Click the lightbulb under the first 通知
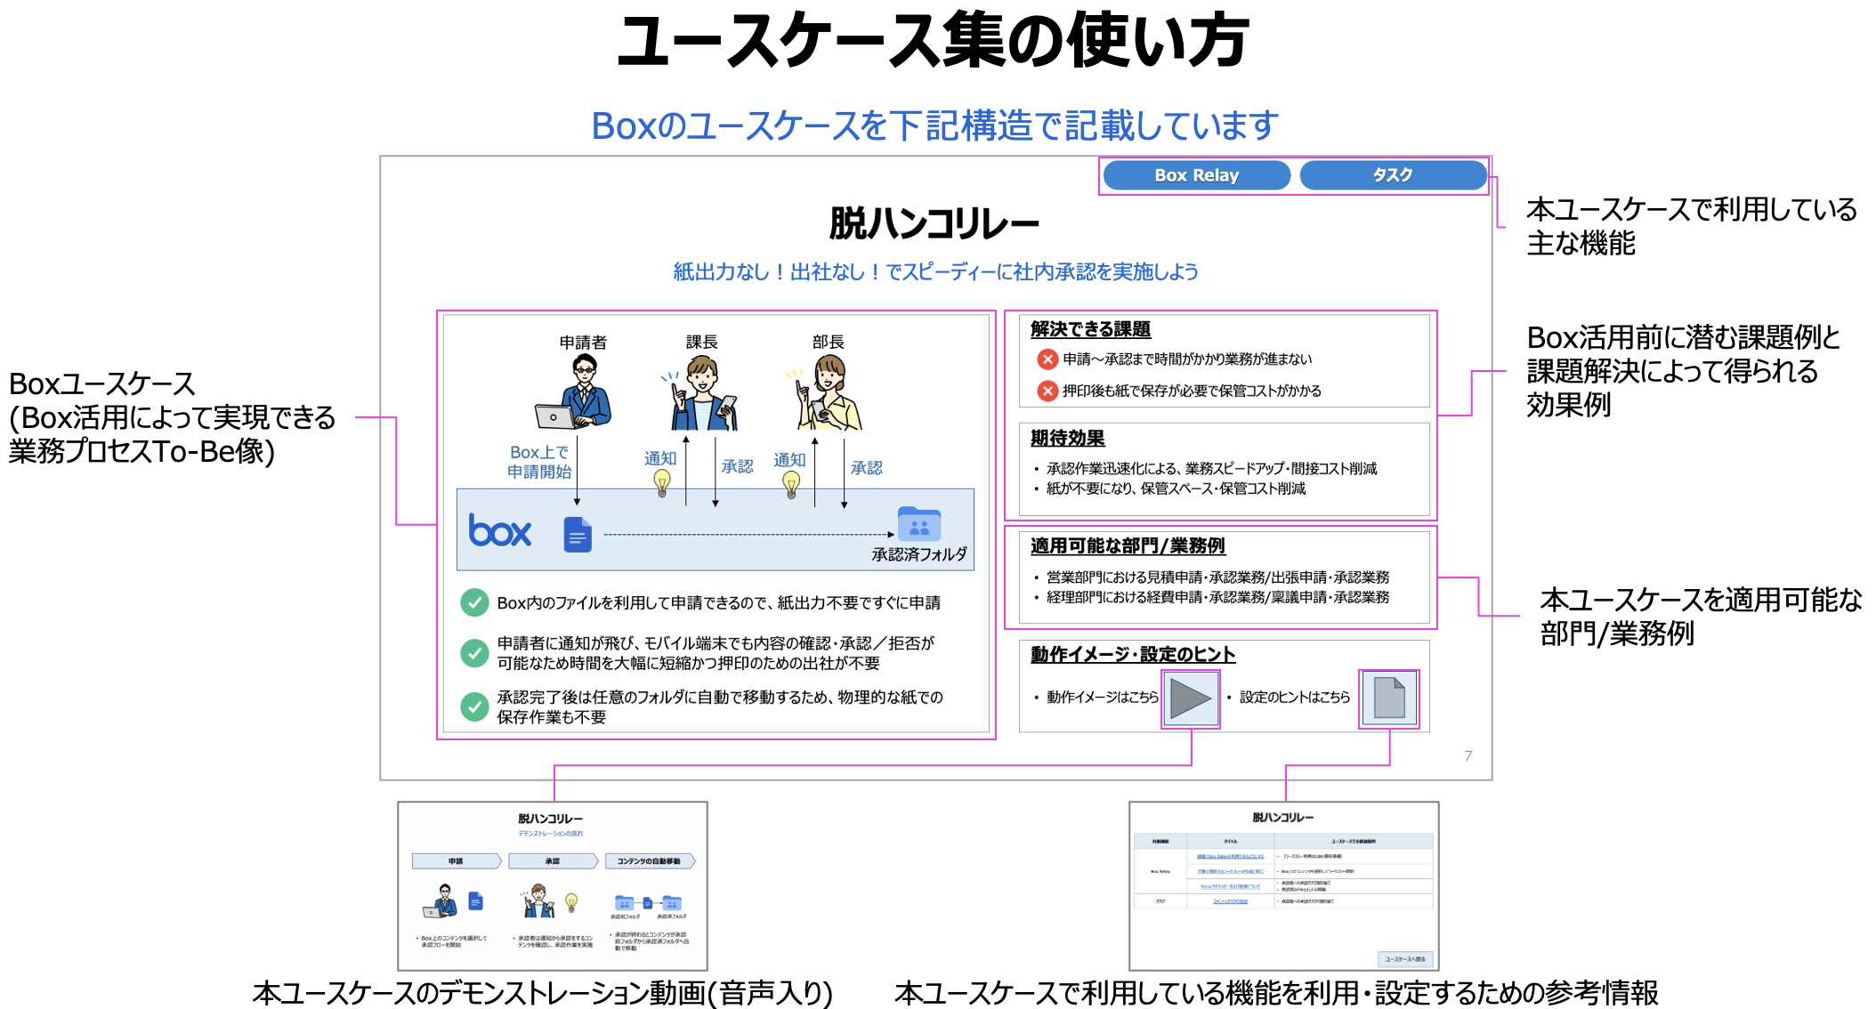The width and height of the screenshot is (1876, 1009). coord(662,483)
